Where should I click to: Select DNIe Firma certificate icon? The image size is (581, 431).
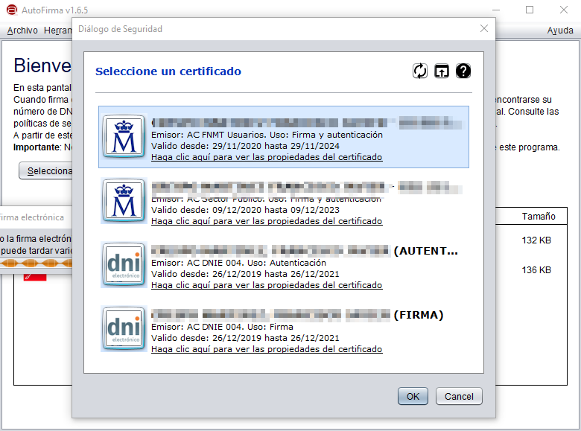(124, 328)
